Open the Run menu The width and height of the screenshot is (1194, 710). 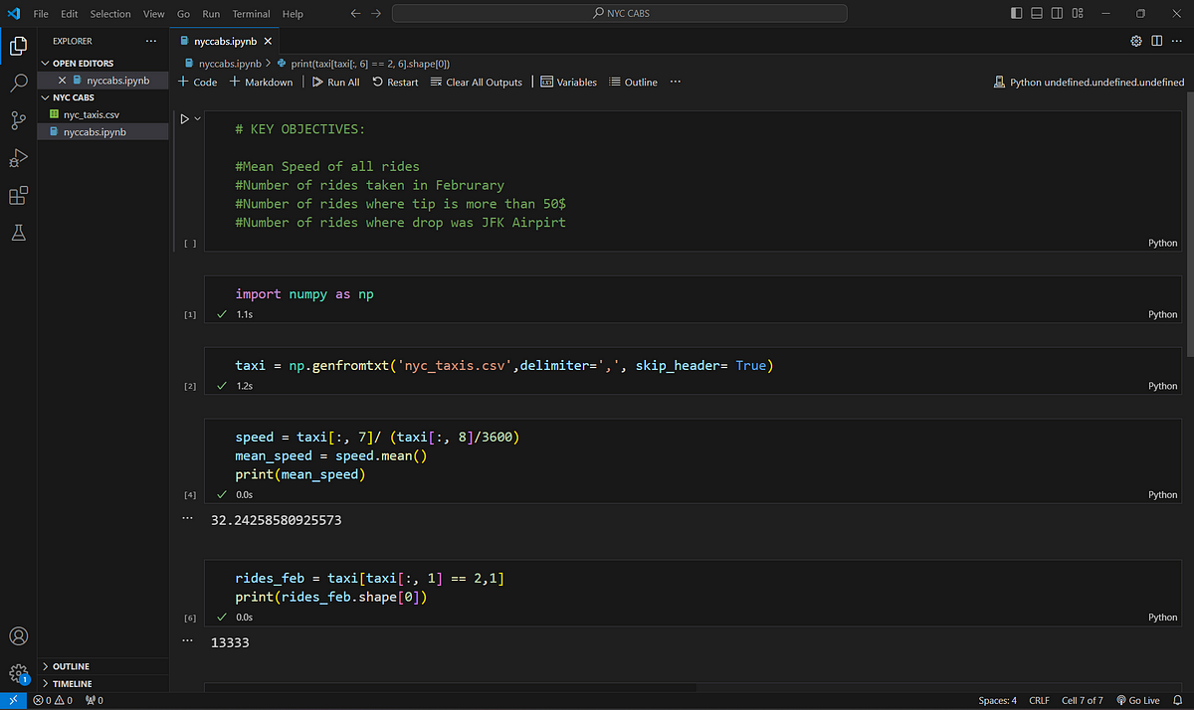[x=211, y=14]
